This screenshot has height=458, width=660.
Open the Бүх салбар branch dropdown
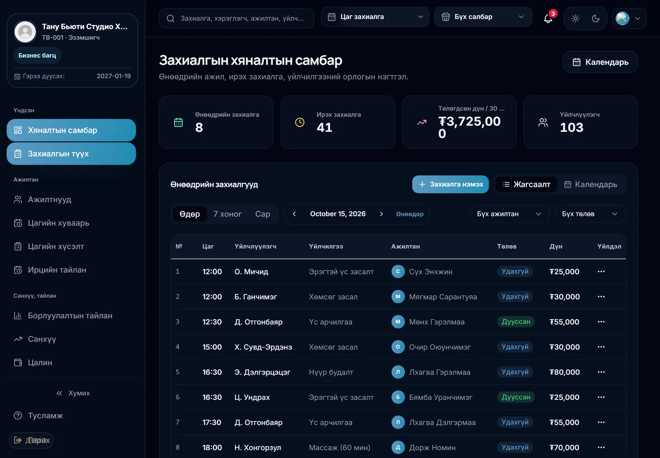[483, 17]
